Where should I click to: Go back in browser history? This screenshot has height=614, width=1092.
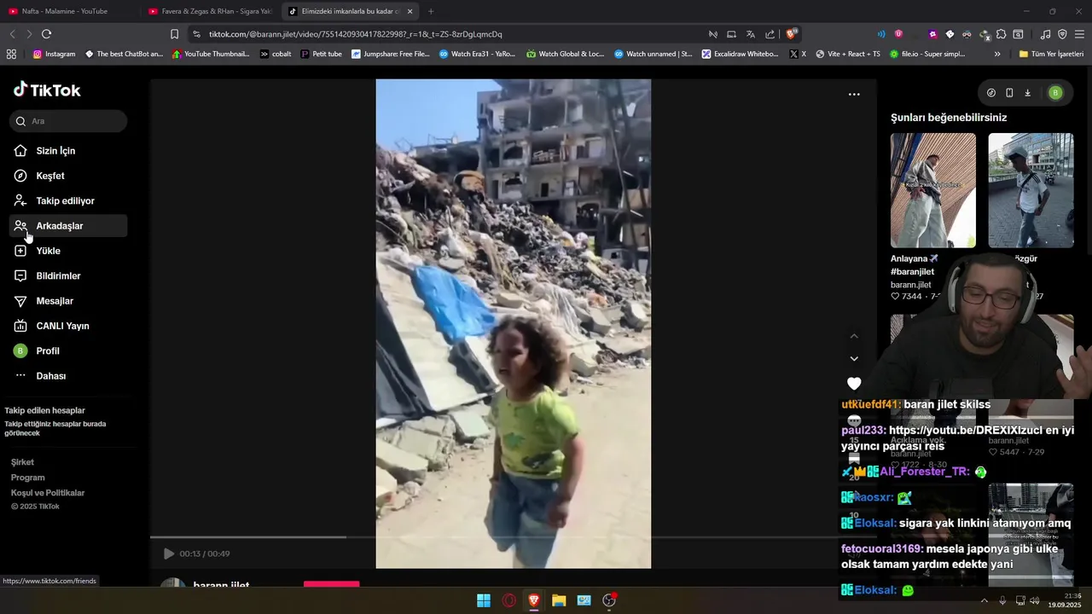tap(12, 34)
